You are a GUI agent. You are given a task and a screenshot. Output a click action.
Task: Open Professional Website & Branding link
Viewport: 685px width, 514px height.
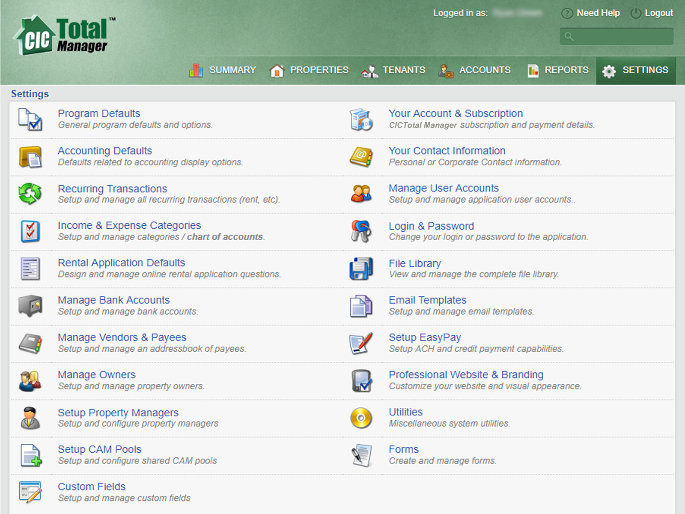pyautogui.click(x=466, y=375)
